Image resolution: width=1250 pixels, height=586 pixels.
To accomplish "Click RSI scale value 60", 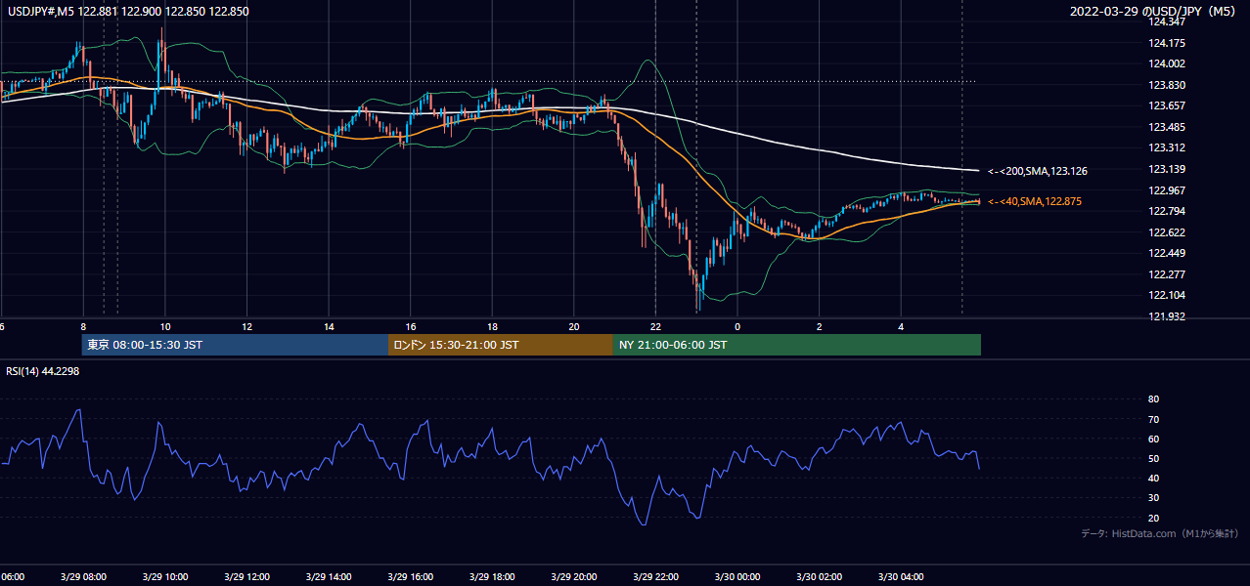I will (x=1153, y=439).
